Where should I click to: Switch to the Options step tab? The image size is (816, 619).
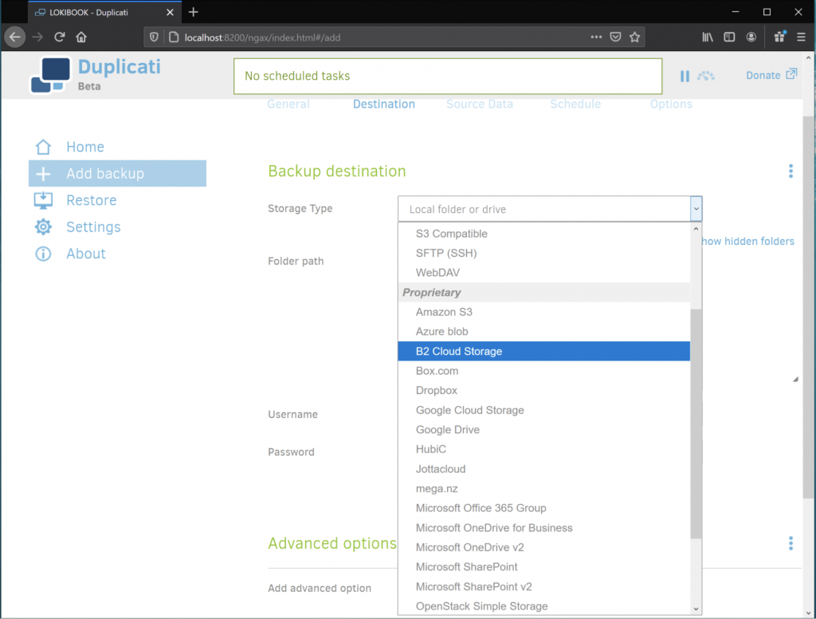(x=671, y=104)
